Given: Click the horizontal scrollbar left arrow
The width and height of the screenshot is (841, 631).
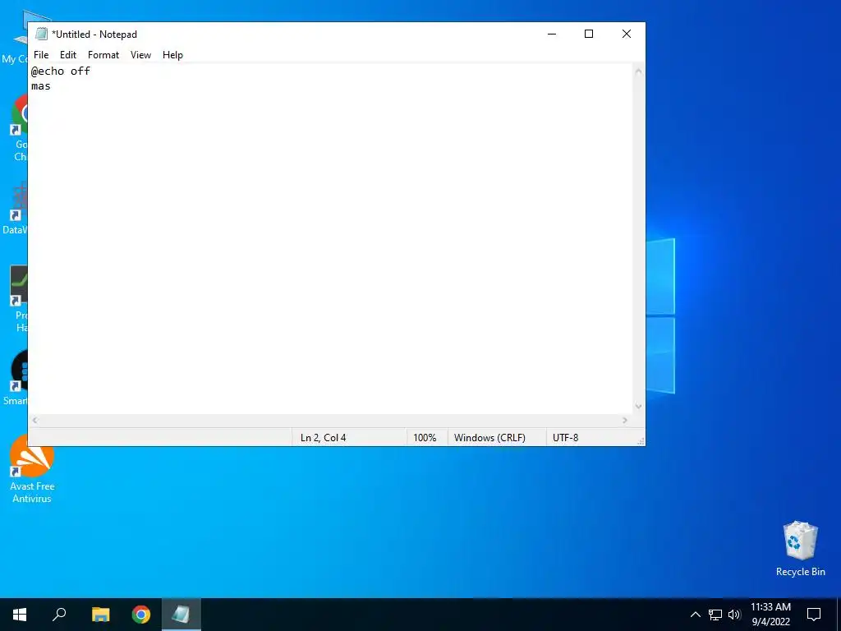Looking at the screenshot, I should click(34, 420).
